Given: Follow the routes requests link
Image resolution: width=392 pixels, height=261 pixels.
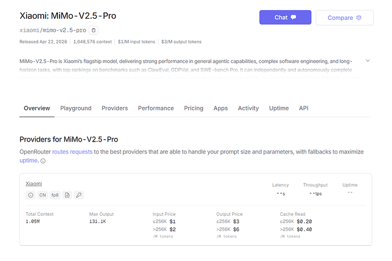Looking at the screenshot, I should pos(72,152).
